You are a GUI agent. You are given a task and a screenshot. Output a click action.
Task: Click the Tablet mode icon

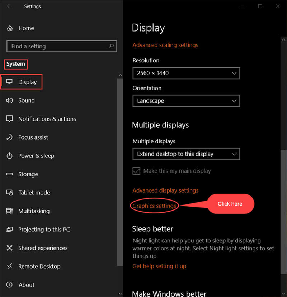tap(9, 193)
